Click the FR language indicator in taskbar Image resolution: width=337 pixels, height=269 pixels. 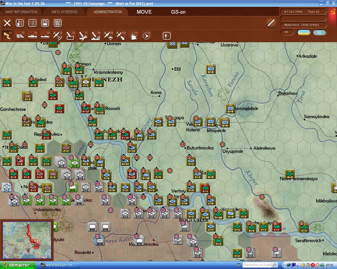pyautogui.click(x=239, y=265)
